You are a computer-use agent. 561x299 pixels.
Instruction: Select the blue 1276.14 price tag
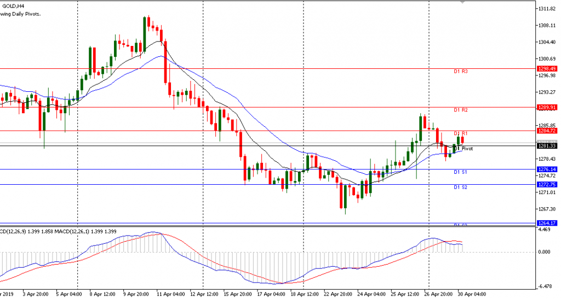click(548, 169)
